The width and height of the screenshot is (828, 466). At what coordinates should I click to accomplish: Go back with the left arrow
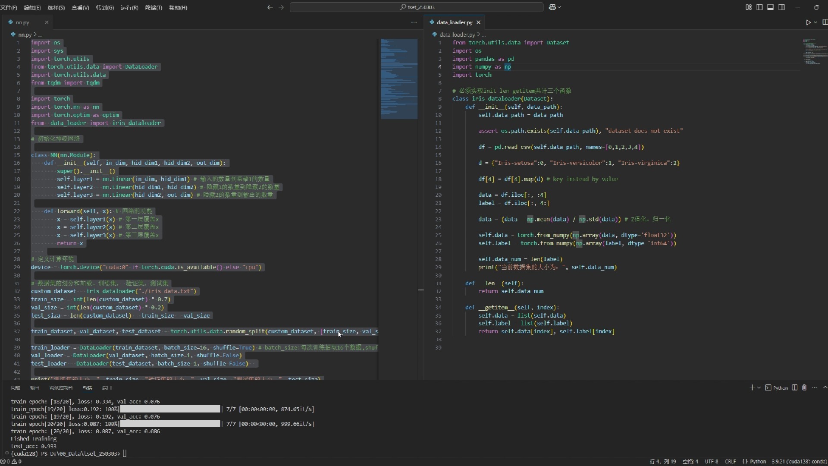coord(270,7)
